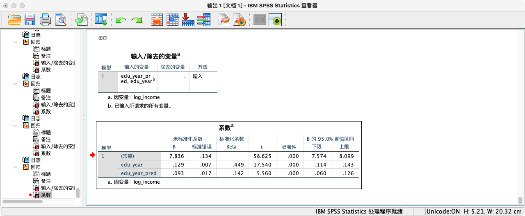The width and height of the screenshot is (525, 216).
Task: Click the upper limit value 8.099
Action: 346,156
